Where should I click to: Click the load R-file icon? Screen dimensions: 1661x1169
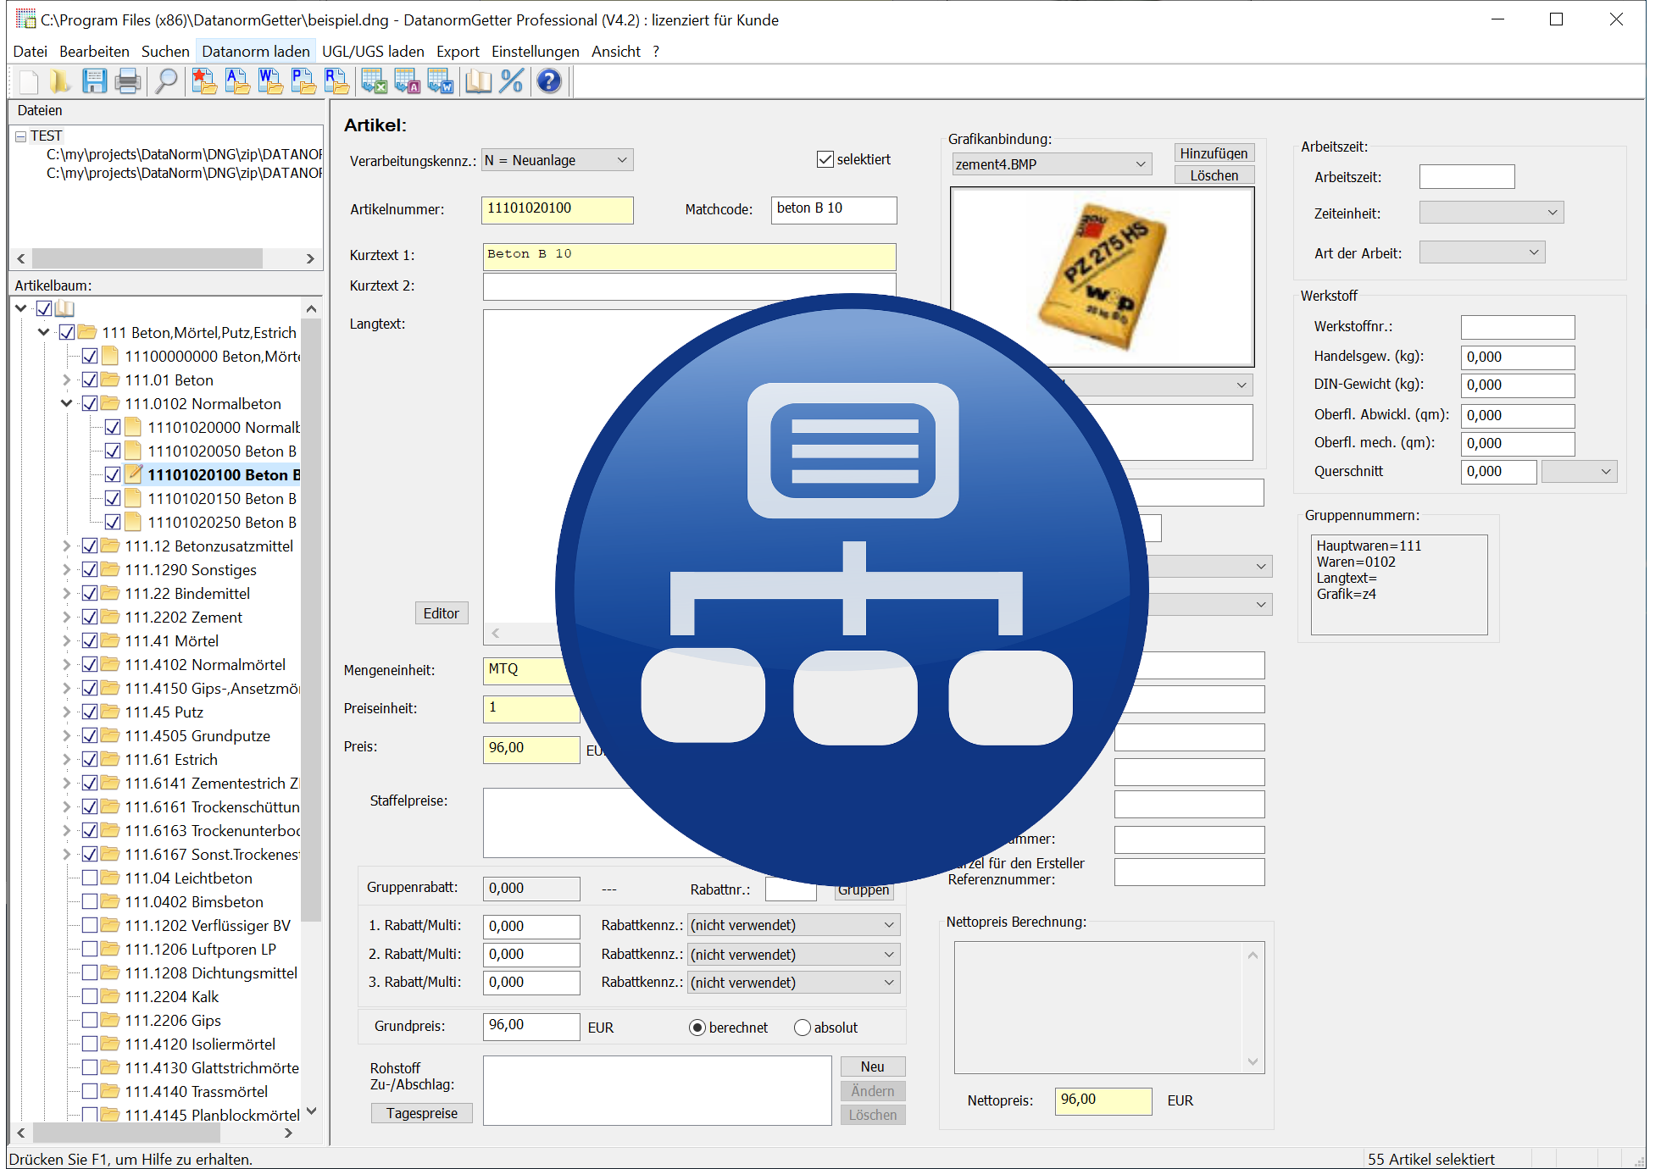[336, 82]
